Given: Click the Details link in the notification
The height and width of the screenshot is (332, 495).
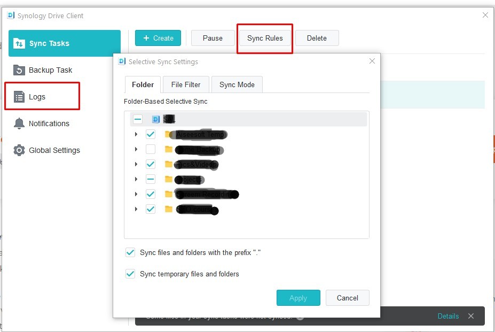Looking at the screenshot, I should 448,316.
